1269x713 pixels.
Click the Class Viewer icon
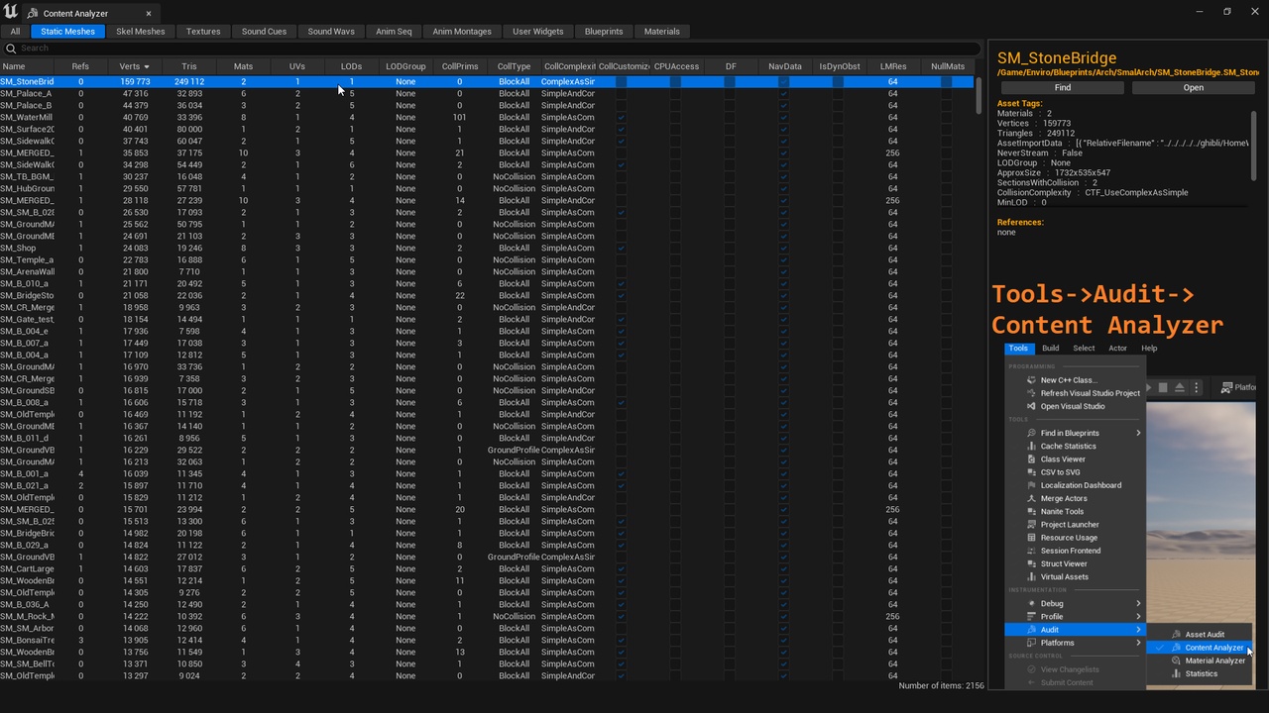click(1031, 458)
